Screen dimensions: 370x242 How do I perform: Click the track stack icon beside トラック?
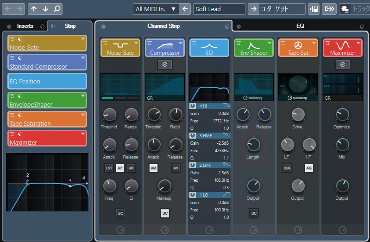coord(345,9)
